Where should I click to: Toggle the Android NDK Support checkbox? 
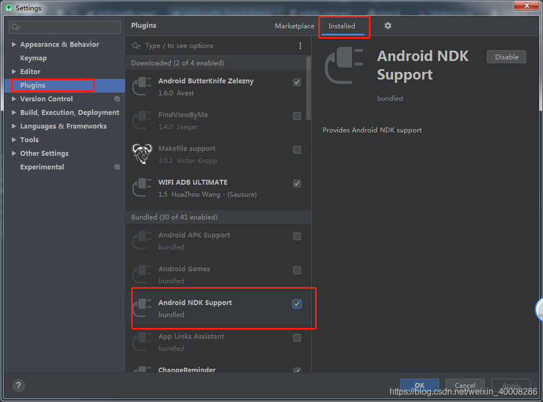[x=297, y=304]
